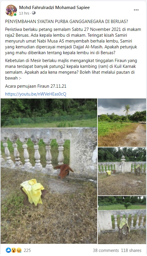Open the palm tree field photo

122,122
